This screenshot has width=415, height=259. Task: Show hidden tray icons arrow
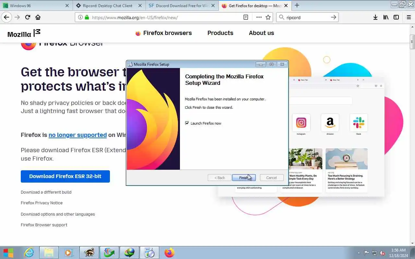pyautogui.click(x=359, y=253)
